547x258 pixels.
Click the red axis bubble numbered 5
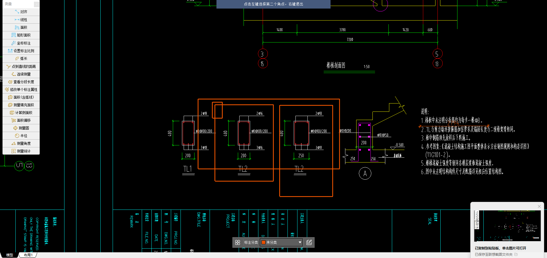(437, 54)
